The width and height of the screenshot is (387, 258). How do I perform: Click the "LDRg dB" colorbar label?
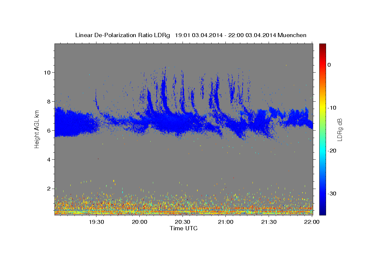tap(339, 130)
